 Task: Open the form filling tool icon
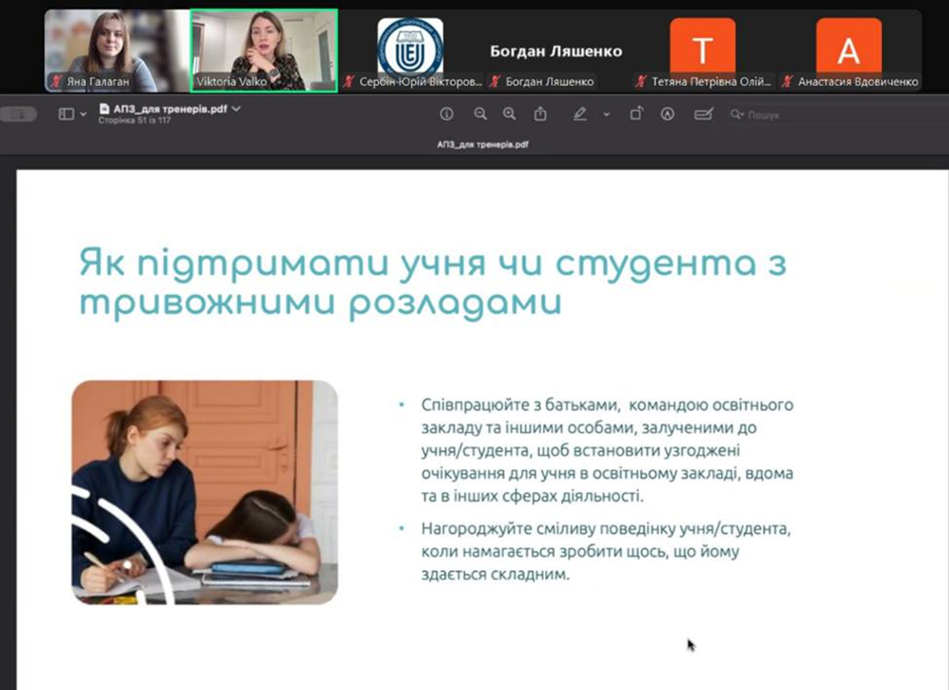tap(702, 114)
